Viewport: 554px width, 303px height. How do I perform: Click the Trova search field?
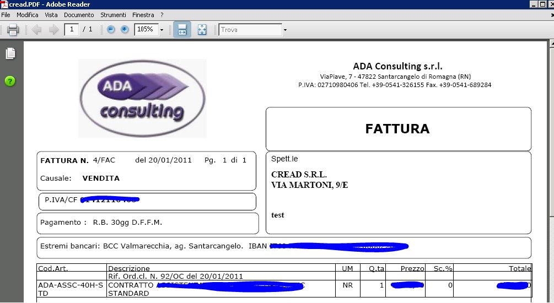pyautogui.click(x=250, y=30)
